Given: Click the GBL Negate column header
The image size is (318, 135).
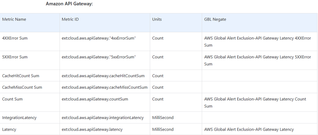Looking at the screenshot, I should 215,19.
